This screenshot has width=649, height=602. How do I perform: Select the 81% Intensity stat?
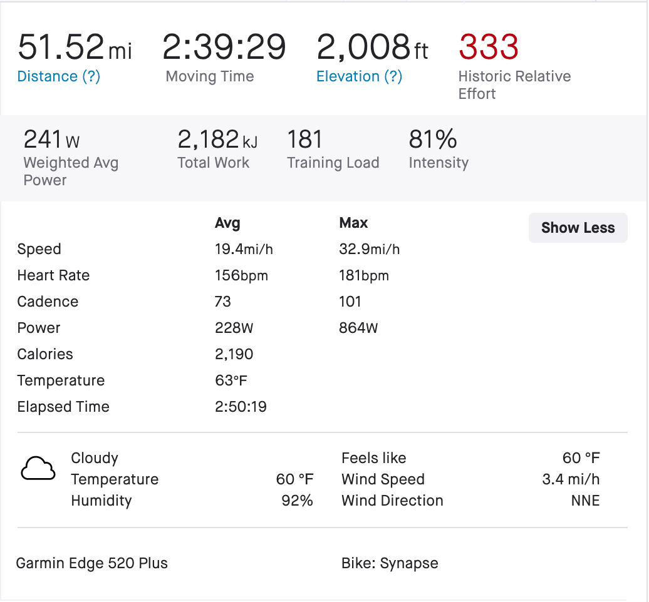pyautogui.click(x=433, y=139)
